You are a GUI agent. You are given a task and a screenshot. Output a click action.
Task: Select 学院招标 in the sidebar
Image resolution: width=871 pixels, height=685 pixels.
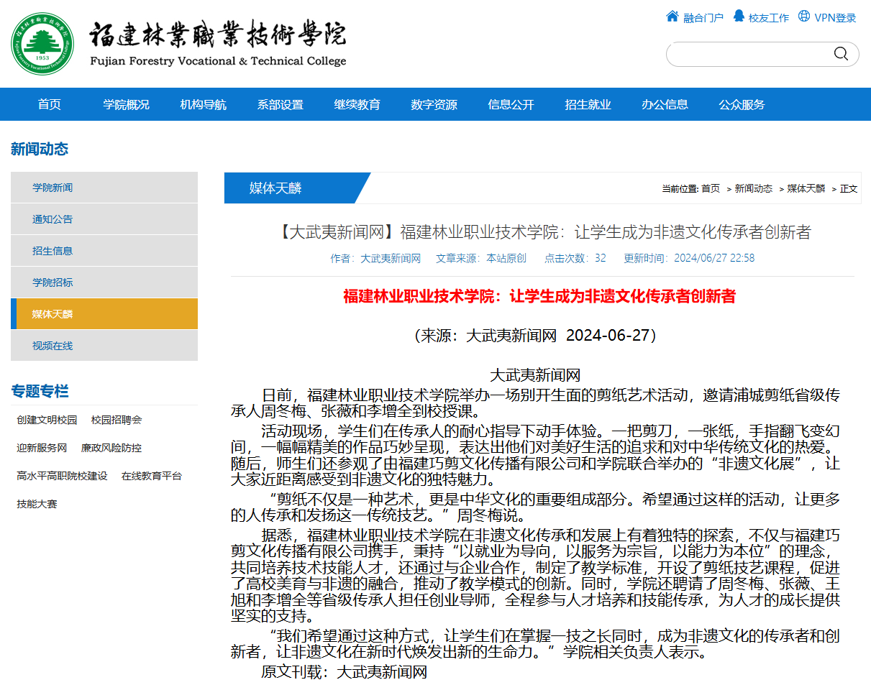tap(53, 282)
